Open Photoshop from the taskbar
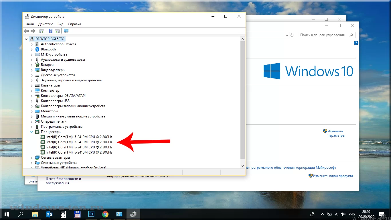Viewport: 391px width, 220px height. 91,214
